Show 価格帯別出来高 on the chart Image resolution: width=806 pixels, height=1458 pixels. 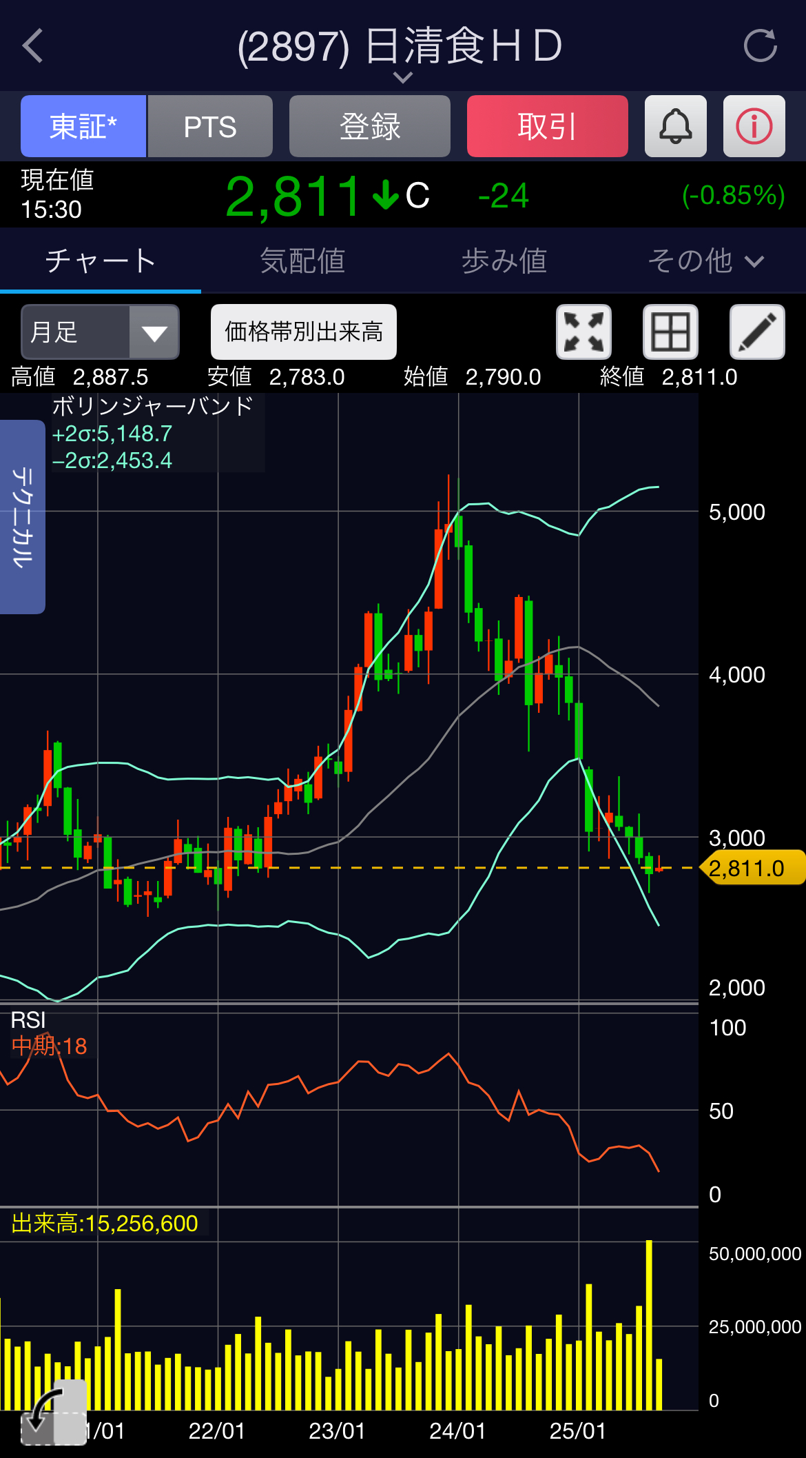click(x=304, y=332)
